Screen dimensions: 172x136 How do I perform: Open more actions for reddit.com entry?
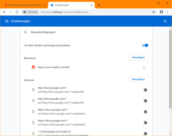point(144,67)
